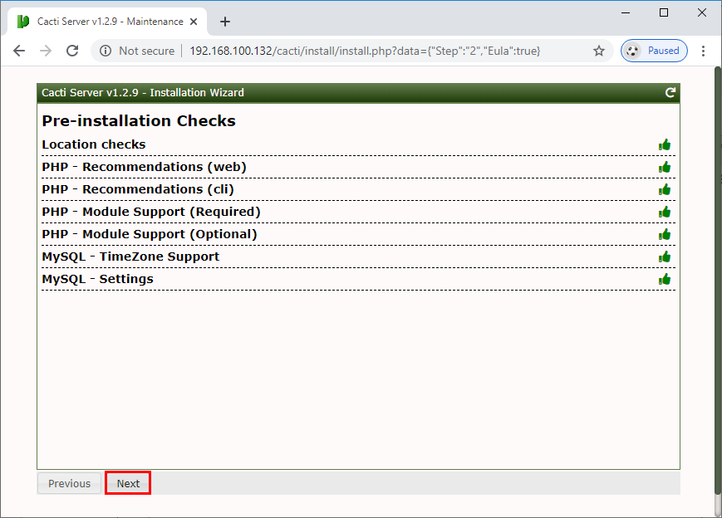
Task: Click the Previous button
Action: pyautogui.click(x=69, y=483)
